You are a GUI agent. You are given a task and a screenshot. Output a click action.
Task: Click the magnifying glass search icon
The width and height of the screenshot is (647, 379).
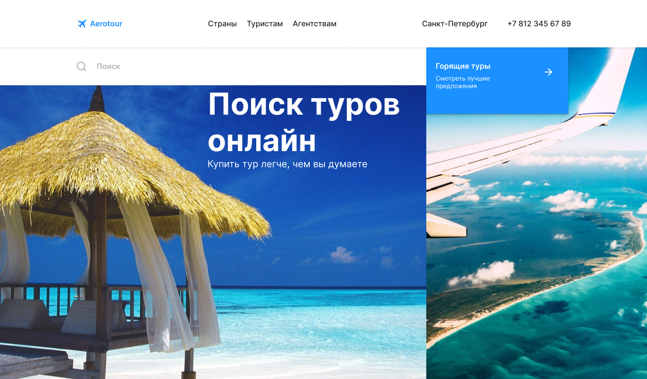81,66
